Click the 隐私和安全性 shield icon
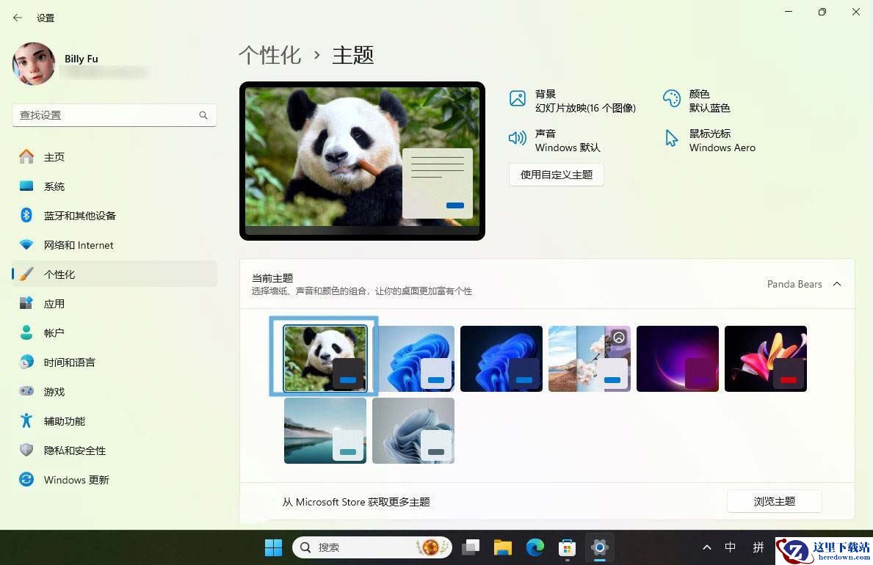 tap(26, 451)
